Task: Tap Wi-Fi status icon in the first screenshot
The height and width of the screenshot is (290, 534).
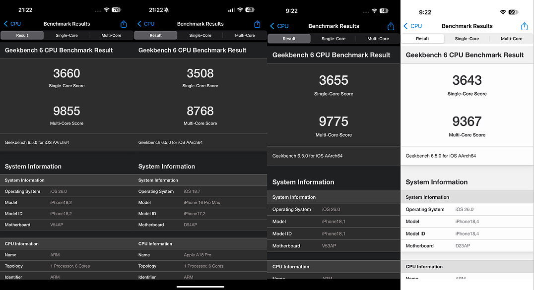Action: click(x=107, y=10)
